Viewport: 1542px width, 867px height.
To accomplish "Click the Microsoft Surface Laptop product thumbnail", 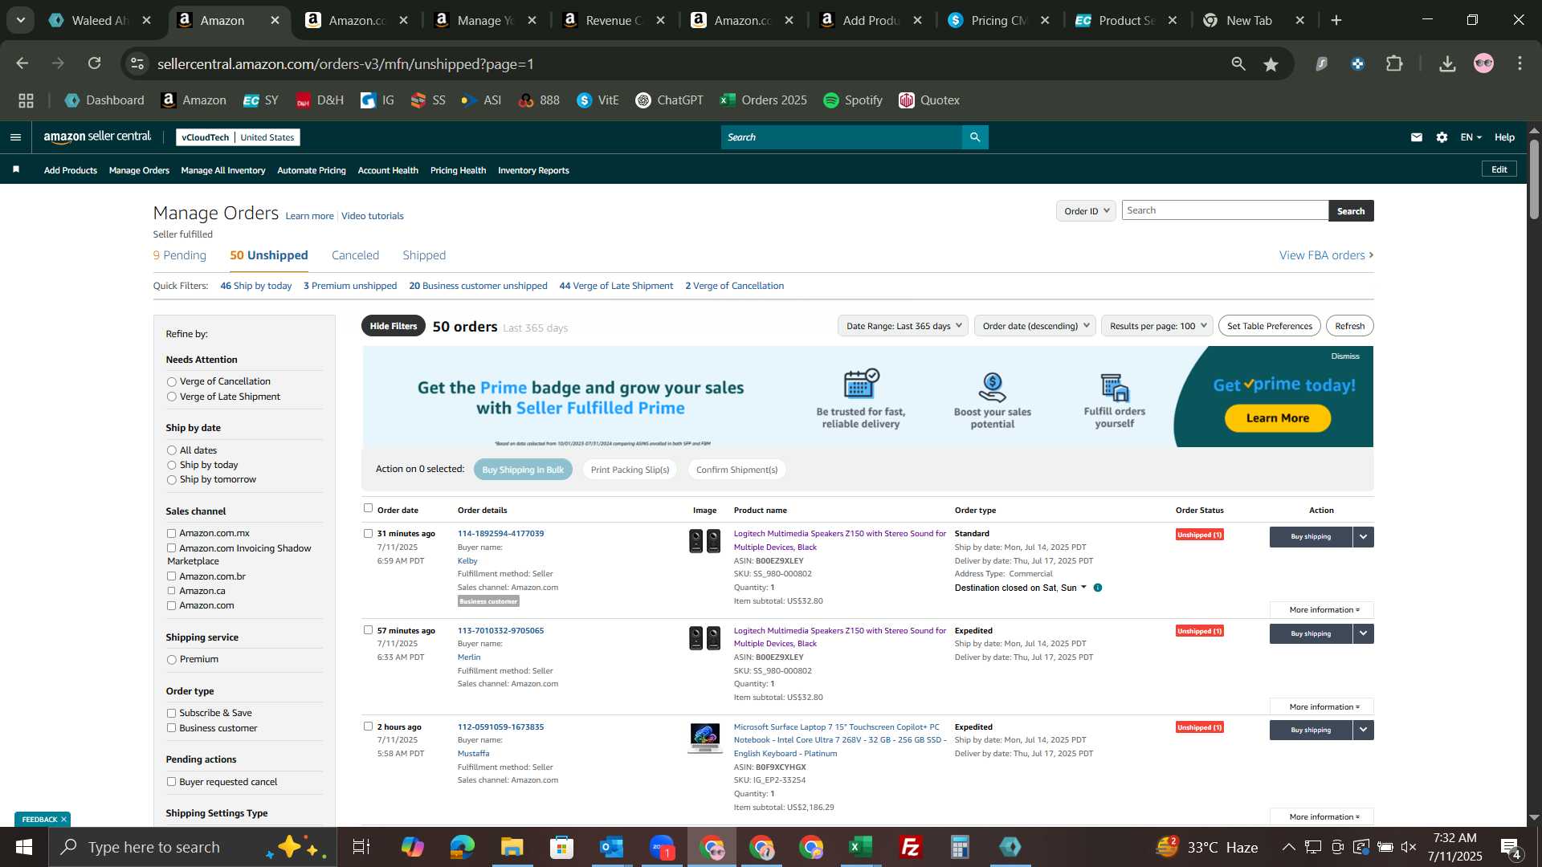I will [704, 738].
